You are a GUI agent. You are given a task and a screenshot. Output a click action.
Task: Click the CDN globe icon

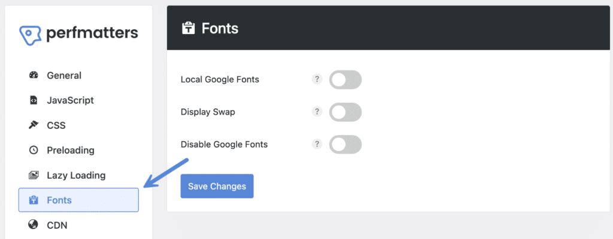pos(34,225)
